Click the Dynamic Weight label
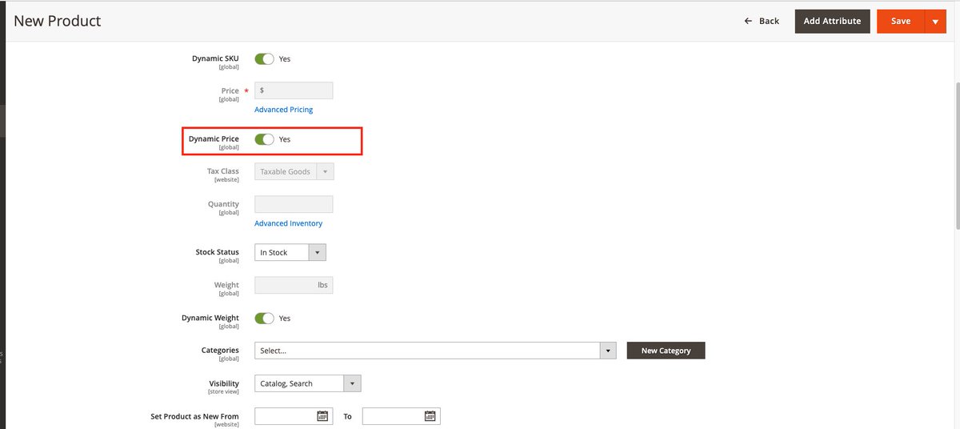 tap(210, 319)
